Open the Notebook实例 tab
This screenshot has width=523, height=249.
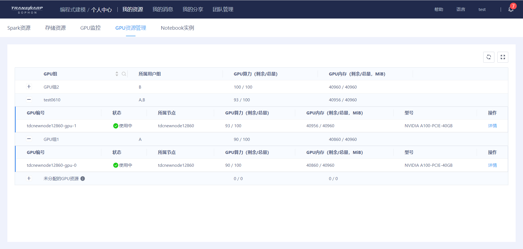click(x=177, y=28)
